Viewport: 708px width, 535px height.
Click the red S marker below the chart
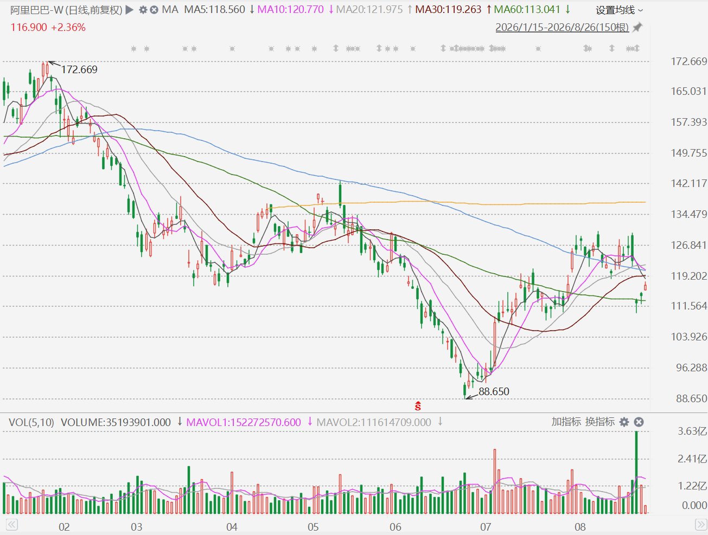click(x=418, y=405)
